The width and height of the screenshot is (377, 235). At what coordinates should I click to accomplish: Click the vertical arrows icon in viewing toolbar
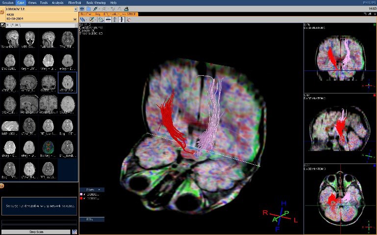pyautogui.click(x=115, y=20)
